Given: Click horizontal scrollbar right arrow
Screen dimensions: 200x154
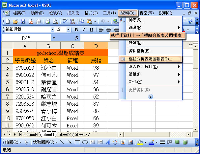Looking at the screenshot, I should [x=188, y=134].
